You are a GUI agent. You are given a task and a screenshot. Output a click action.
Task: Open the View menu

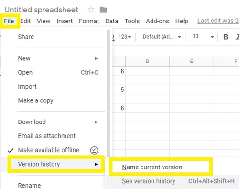coord(43,21)
